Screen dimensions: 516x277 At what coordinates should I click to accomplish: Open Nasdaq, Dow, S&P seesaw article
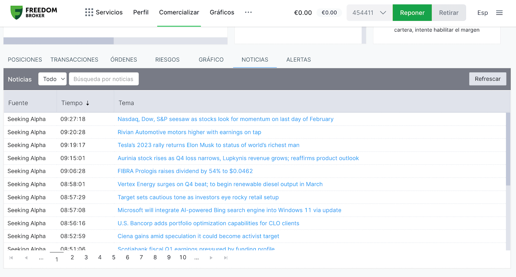click(x=226, y=119)
